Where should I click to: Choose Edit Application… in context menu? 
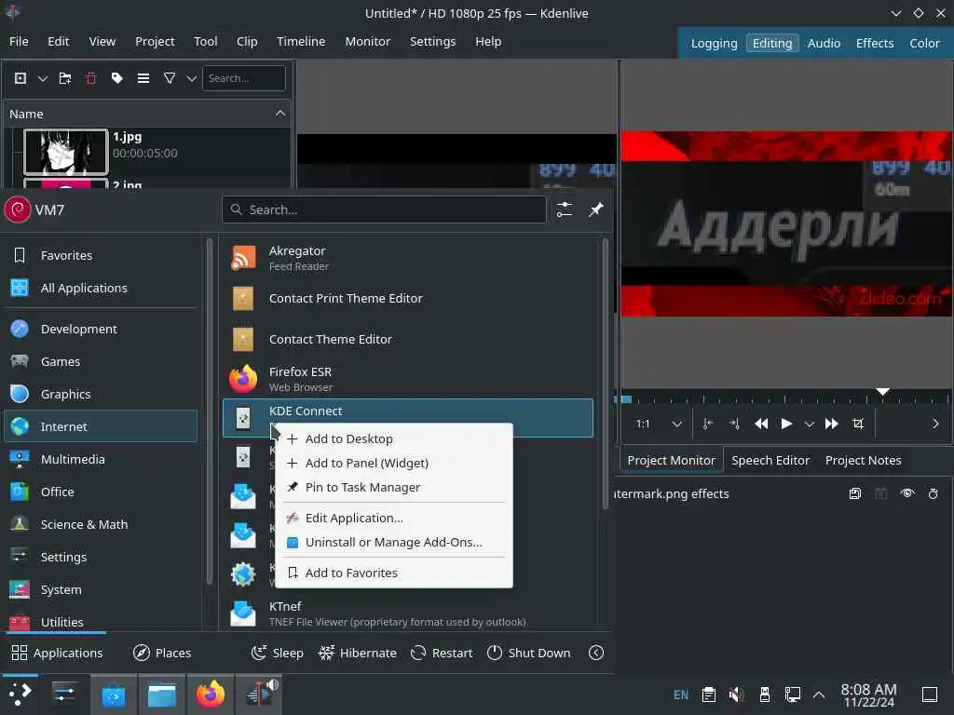[x=394, y=518]
